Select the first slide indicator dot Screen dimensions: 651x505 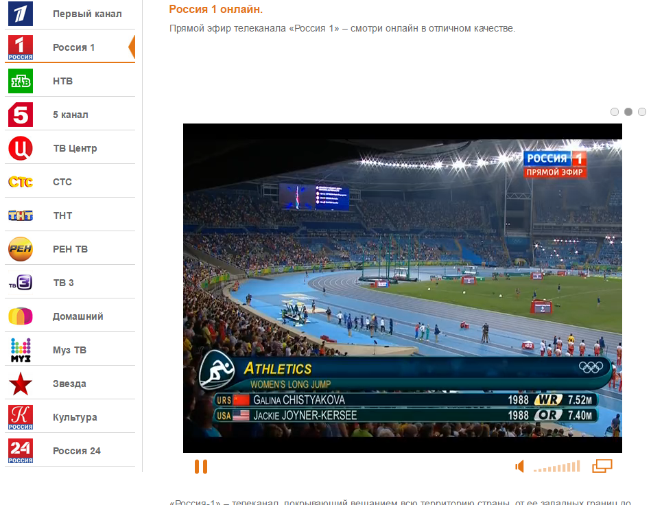(x=615, y=112)
